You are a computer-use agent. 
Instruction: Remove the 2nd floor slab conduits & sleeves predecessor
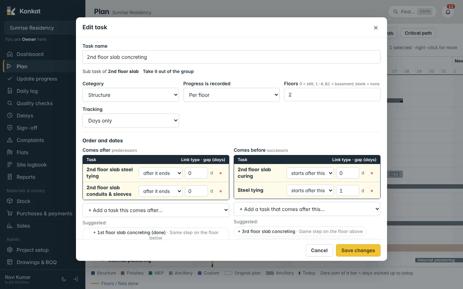(x=221, y=191)
